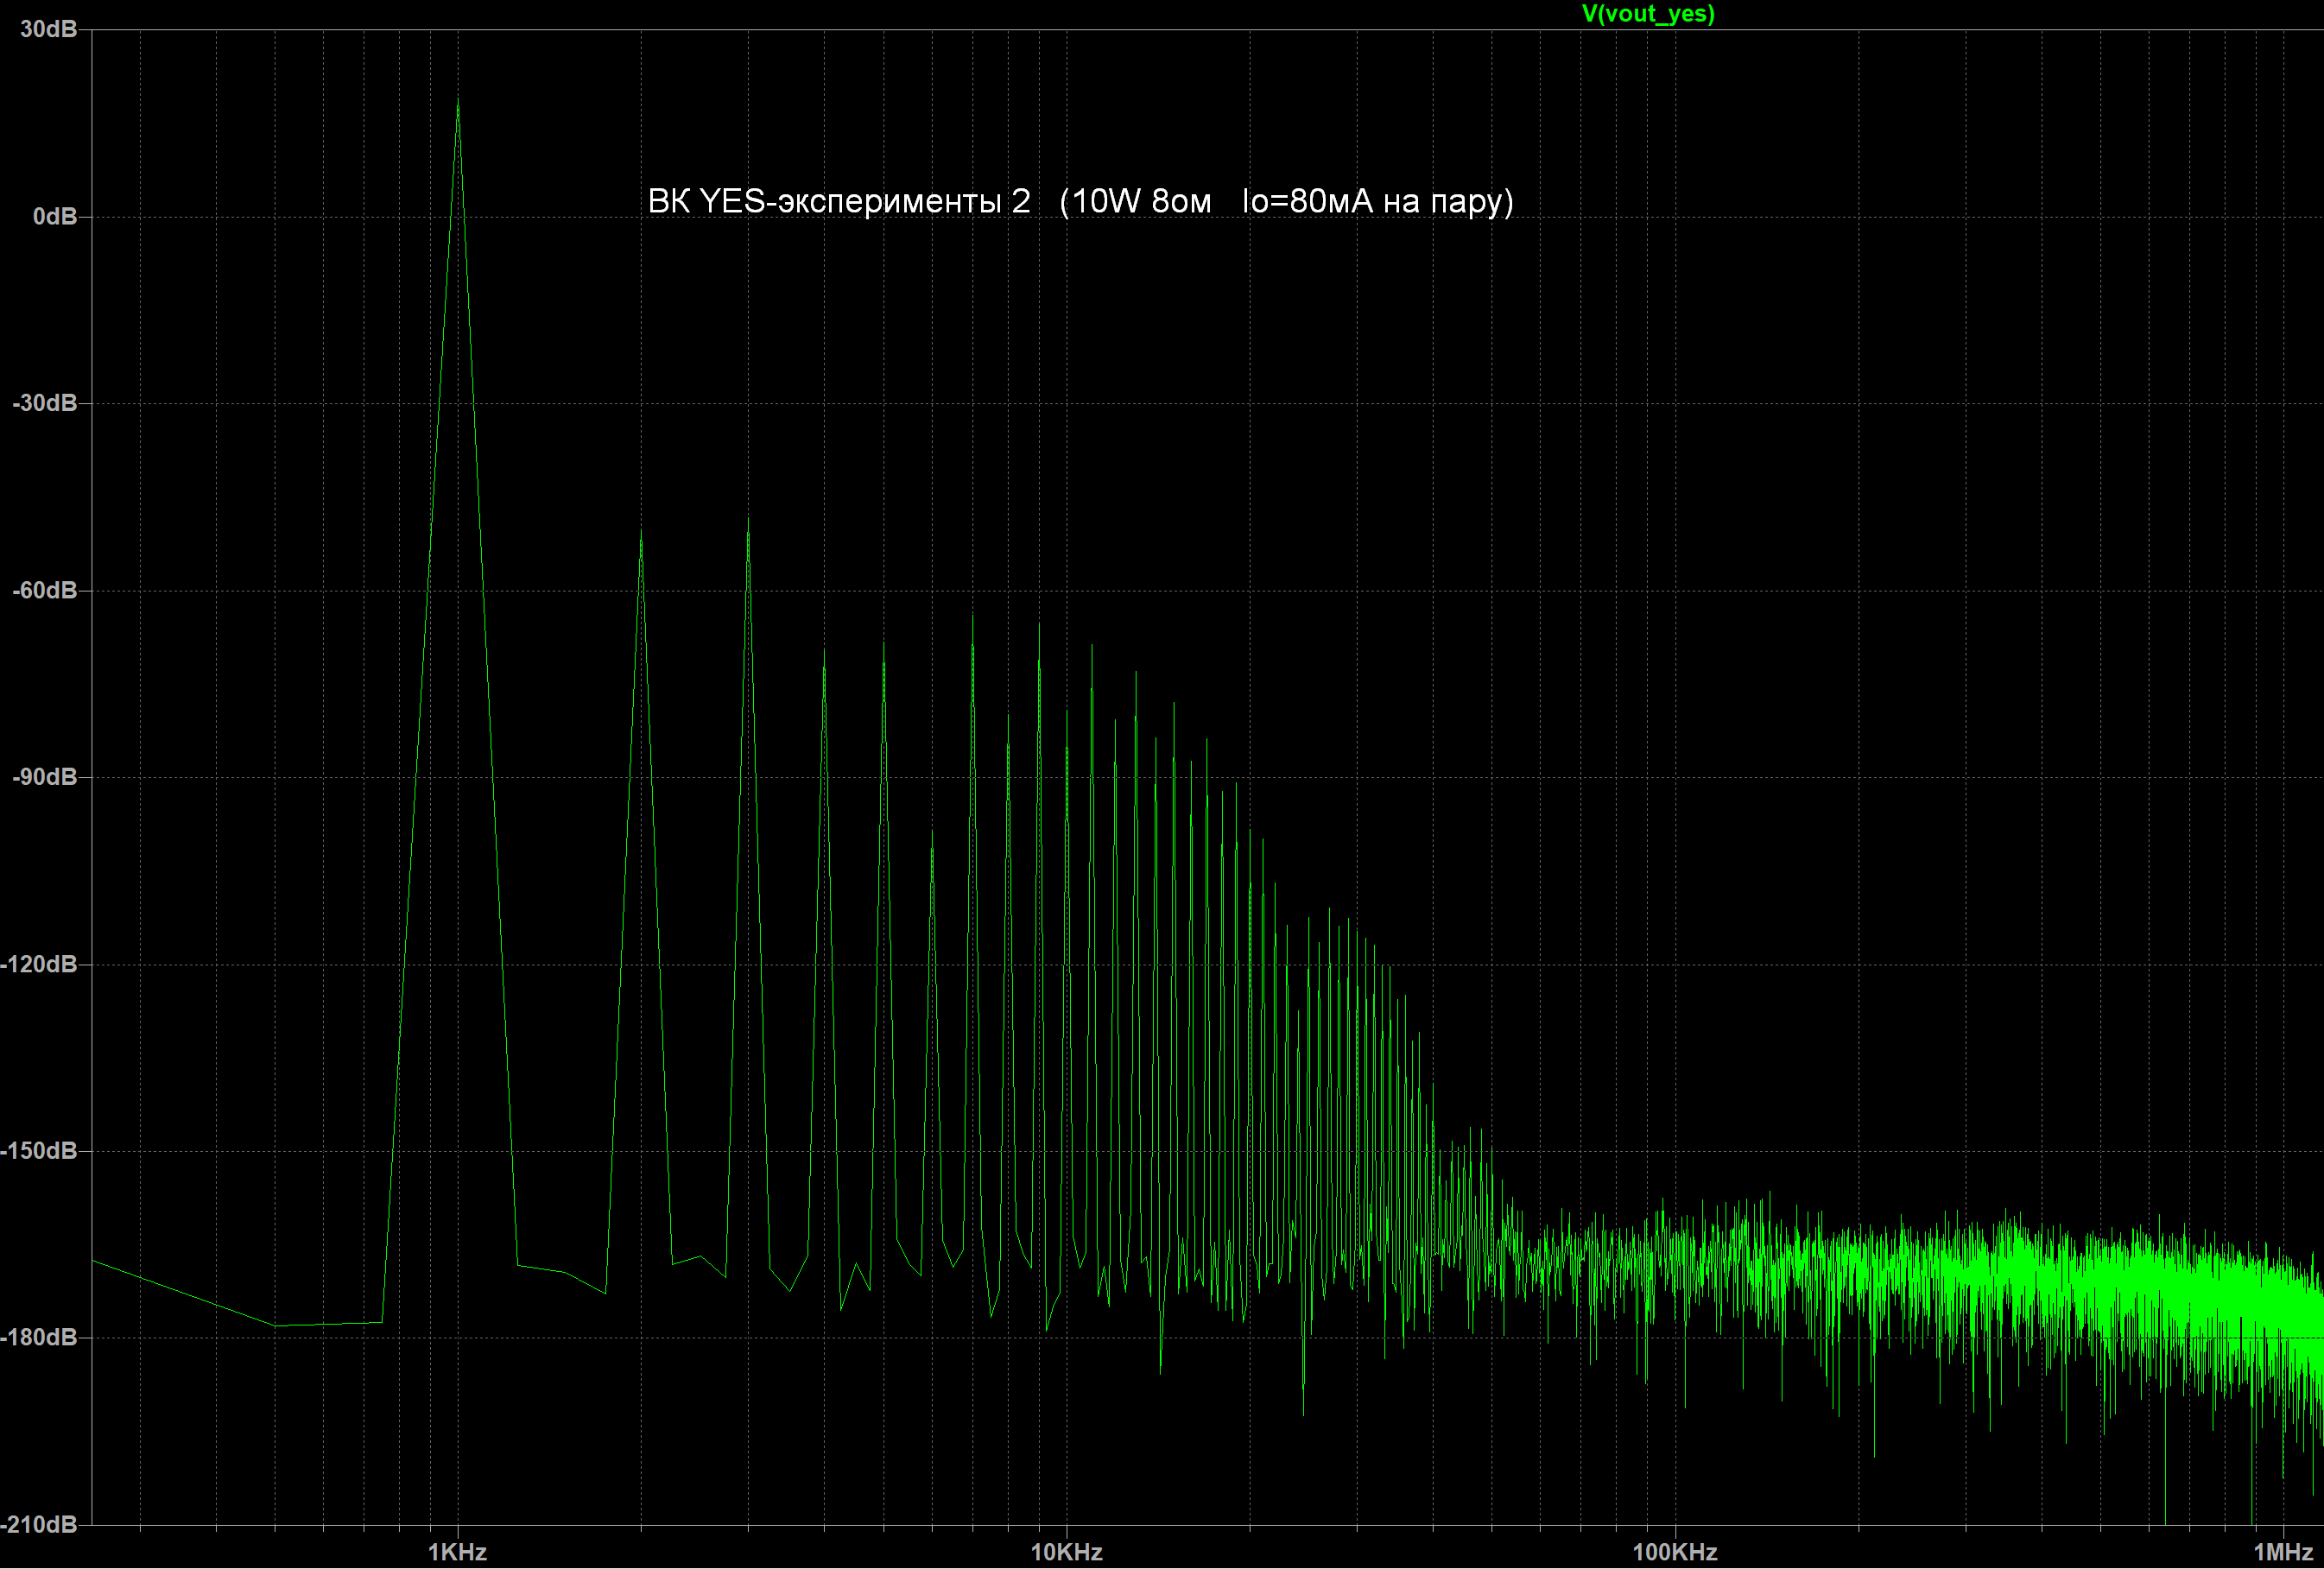Image resolution: width=2324 pixels, height=1569 pixels.
Task: Click the third harmonic peak at 3KHz
Action: point(748,520)
